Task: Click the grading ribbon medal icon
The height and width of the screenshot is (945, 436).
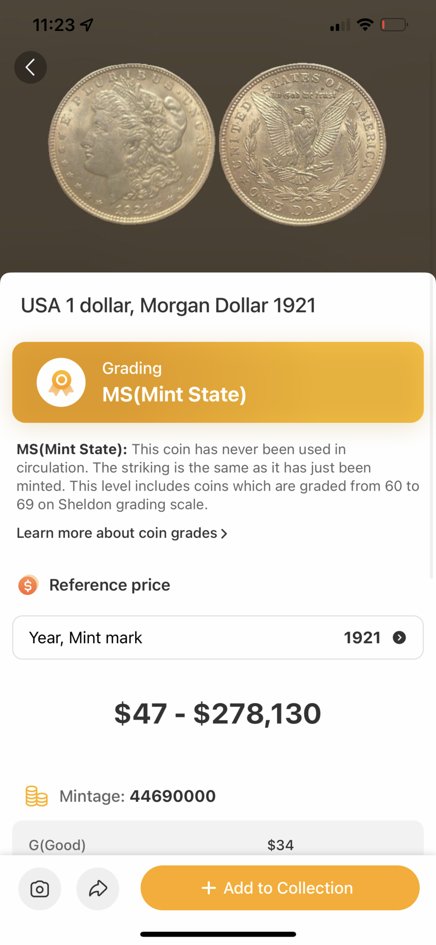Action: pyautogui.click(x=61, y=382)
